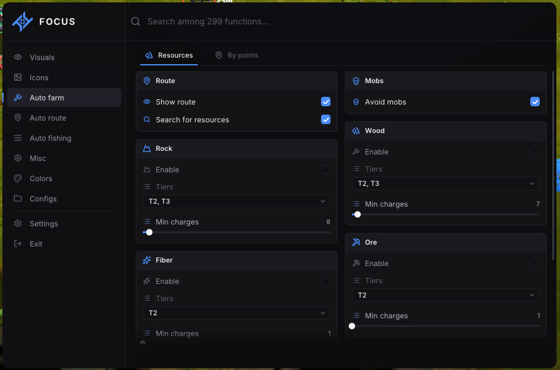Click the search magnifier icon
This screenshot has width=560, height=370.
click(x=136, y=21)
